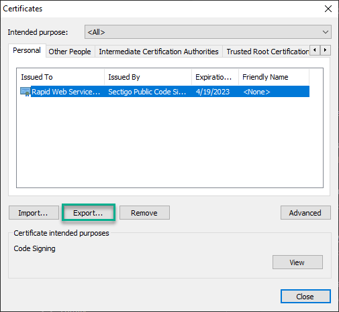The height and width of the screenshot is (312, 339).
Task: Sort by the Issued To column header
Action: (x=60, y=77)
